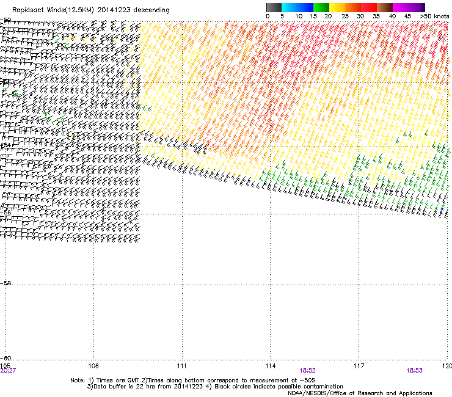452x397 pixels.
Task: Click the longitude label 108
Action: [93, 366]
